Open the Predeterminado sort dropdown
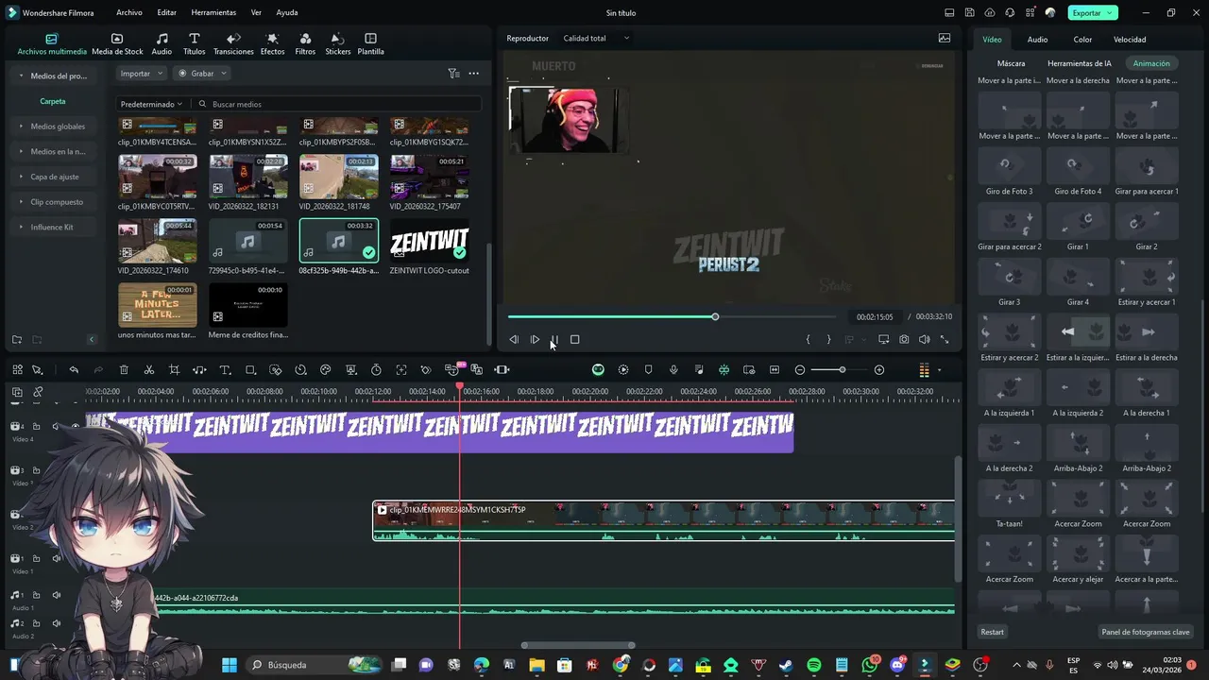This screenshot has height=680, width=1209. click(152, 104)
